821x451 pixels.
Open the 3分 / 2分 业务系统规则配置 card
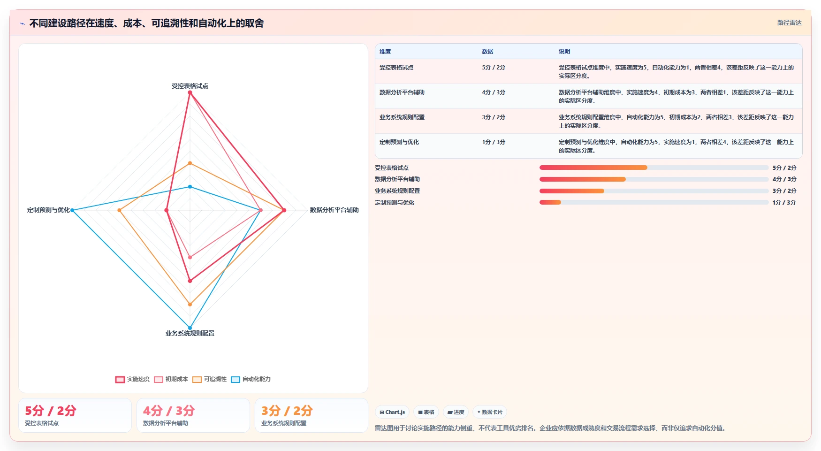click(312, 415)
